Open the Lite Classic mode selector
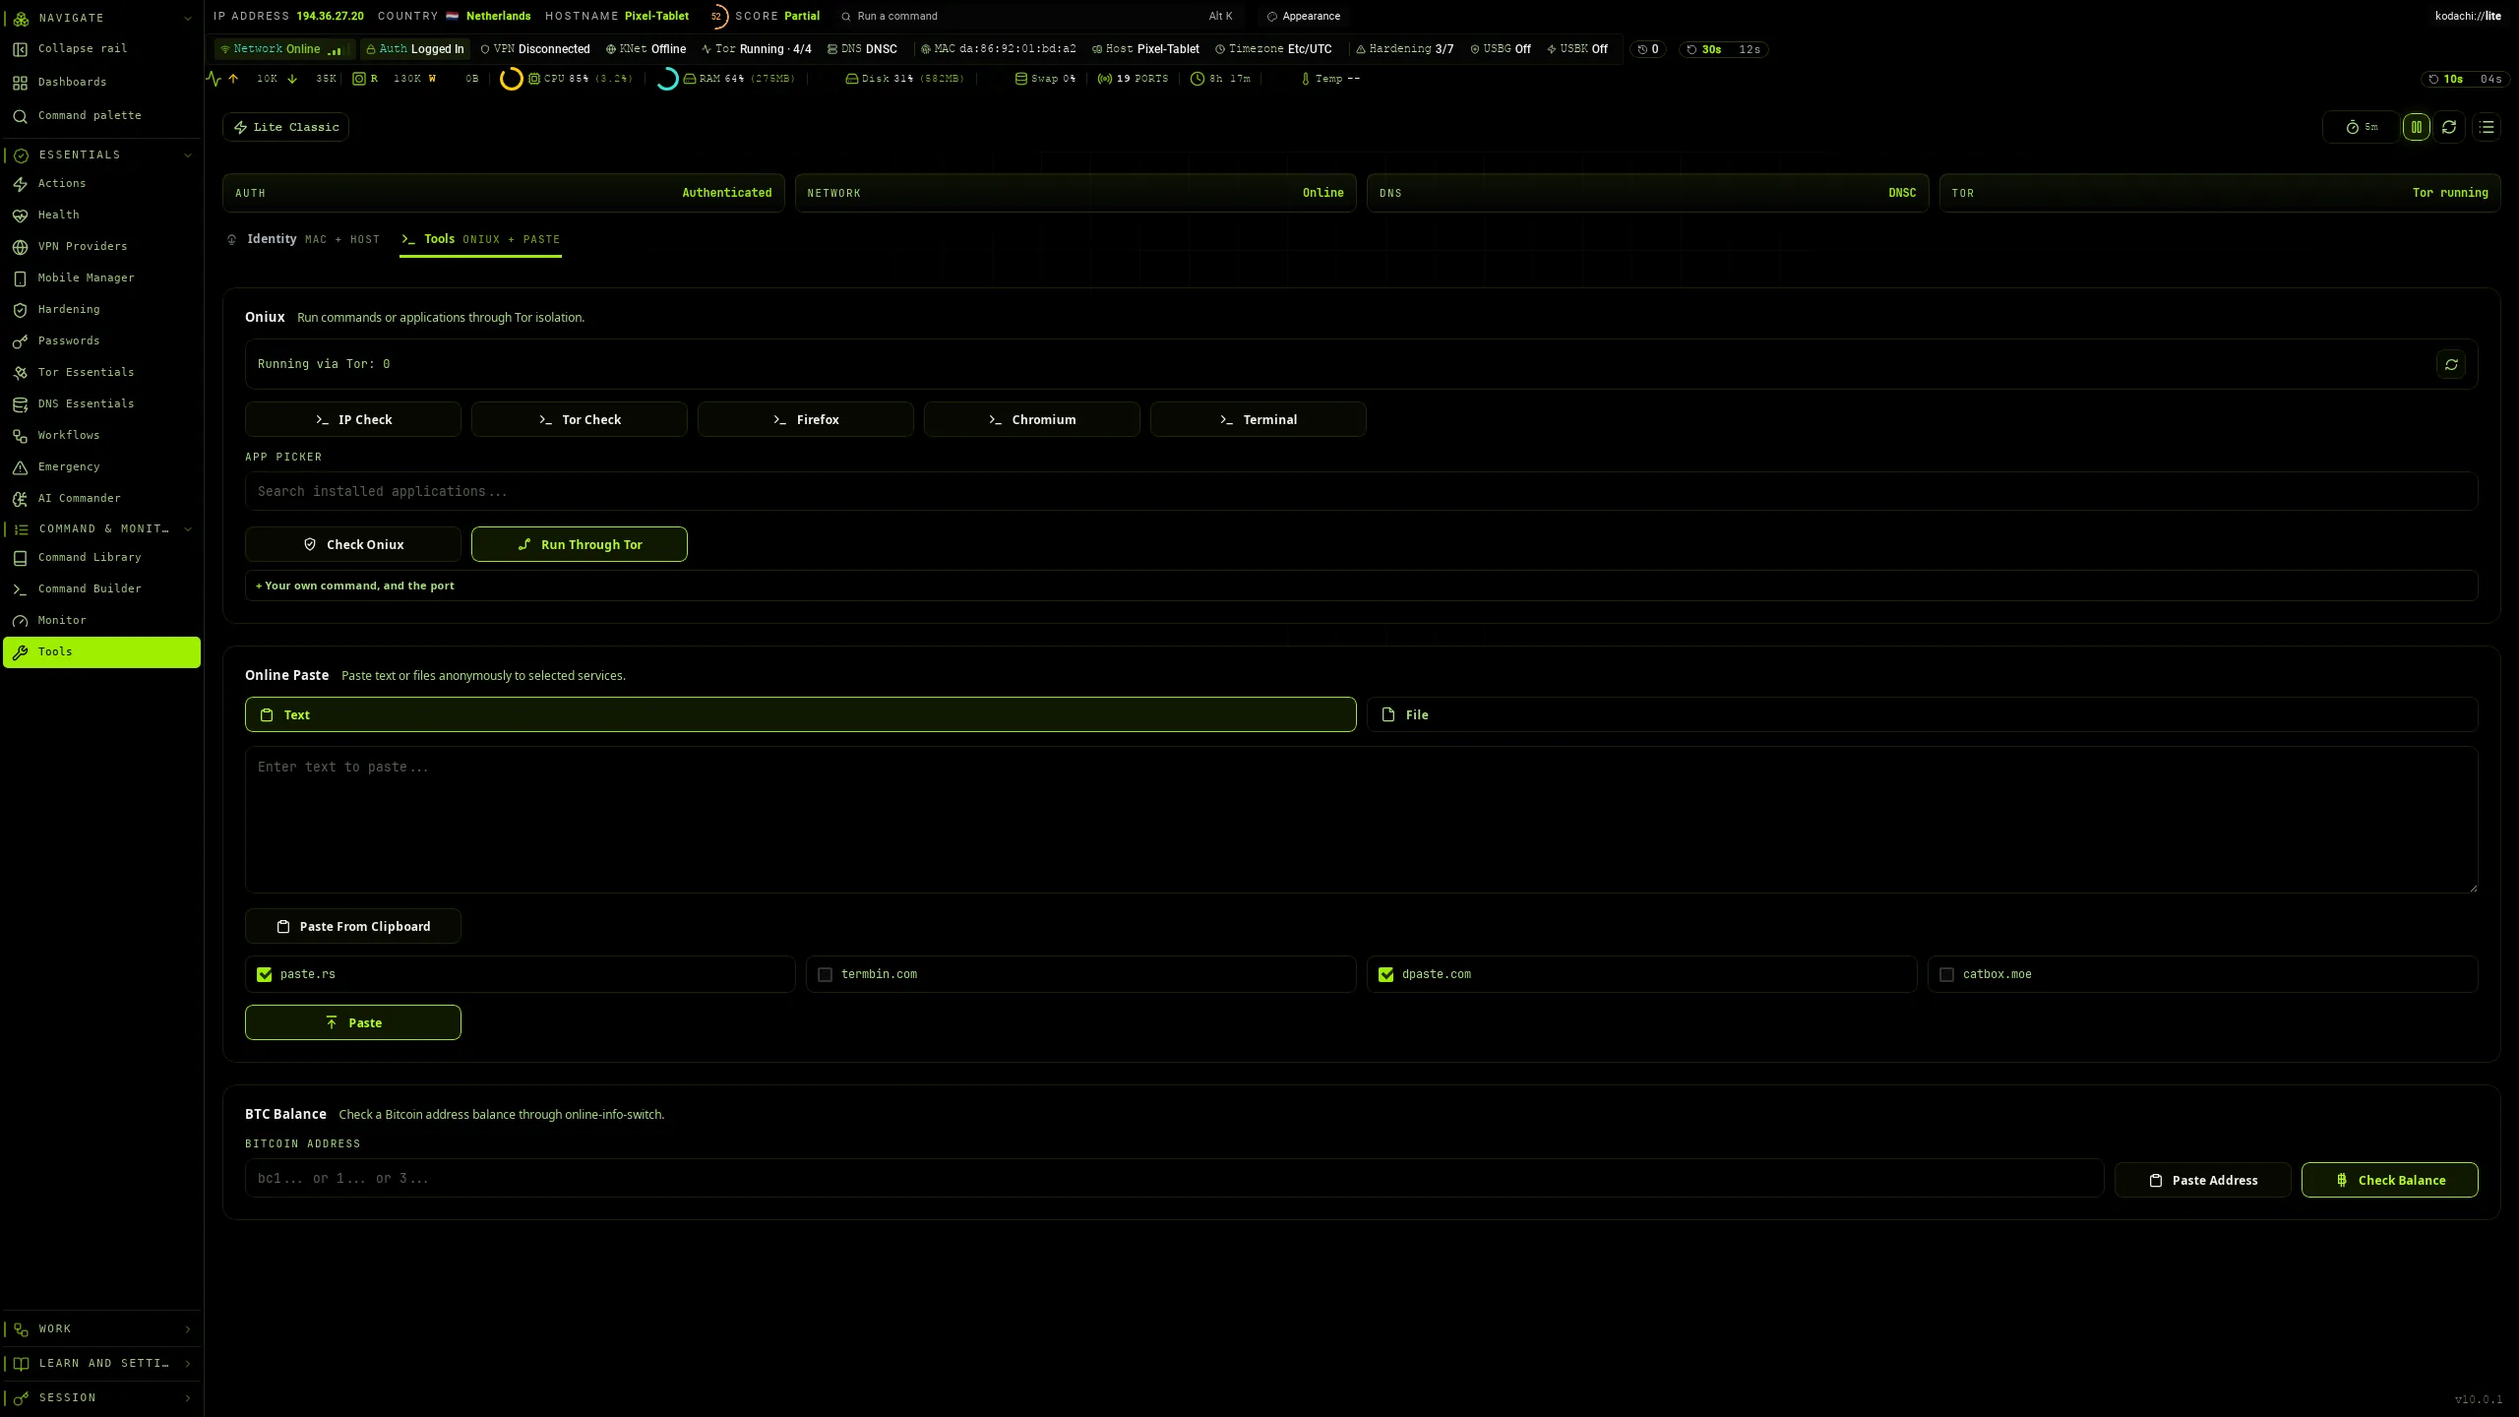This screenshot has width=2519, height=1417. point(286,127)
